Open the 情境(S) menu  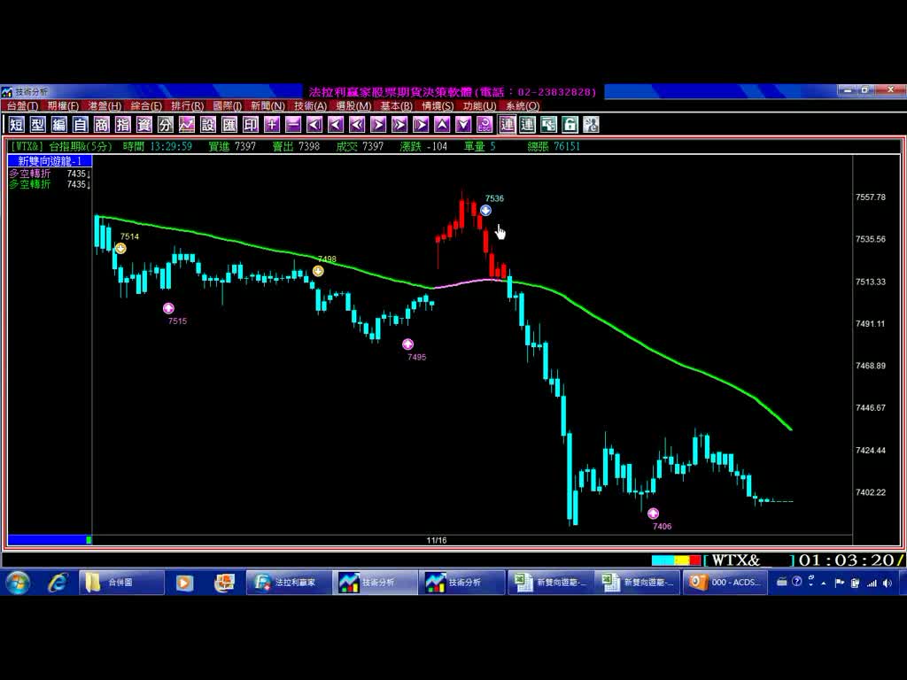[x=438, y=106]
